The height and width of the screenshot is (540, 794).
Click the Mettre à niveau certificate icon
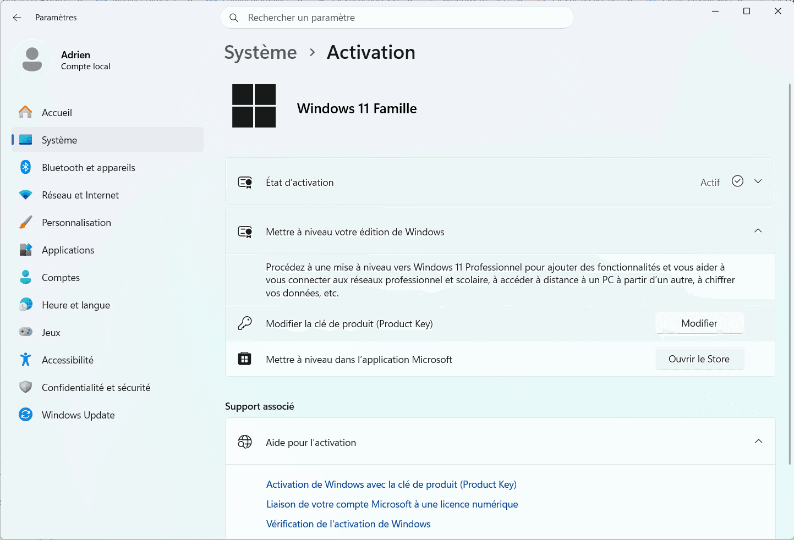click(245, 232)
